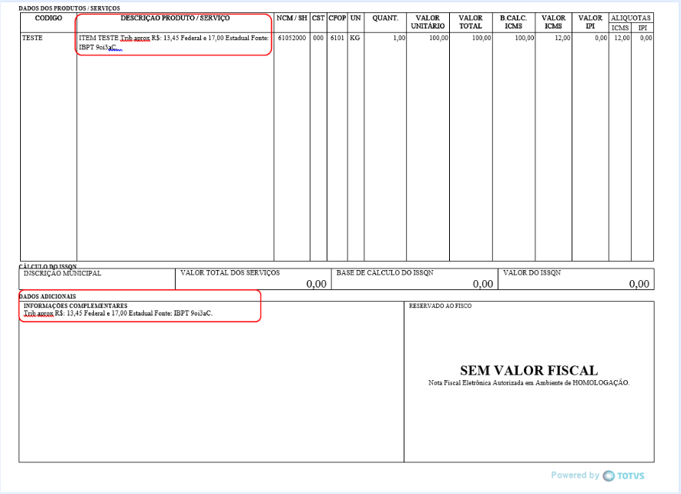The height and width of the screenshot is (494, 681).
Task: Select '0,00' in the VALOR IPI column
Action: click(x=601, y=38)
